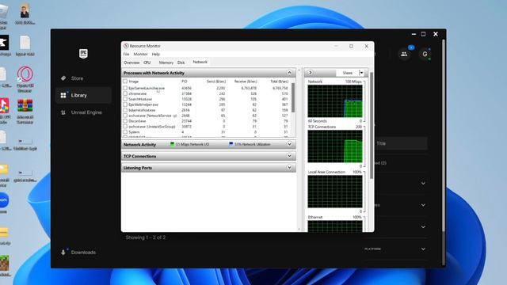Click the Epic Games logo
507x285 pixels.
pyautogui.click(x=83, y=54)
